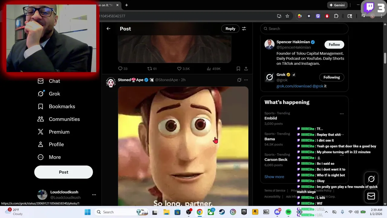The height and width of the screenshot is (218, 387).
Task: Open Spencer Hakimian profile name
Action: click(293, 42)
